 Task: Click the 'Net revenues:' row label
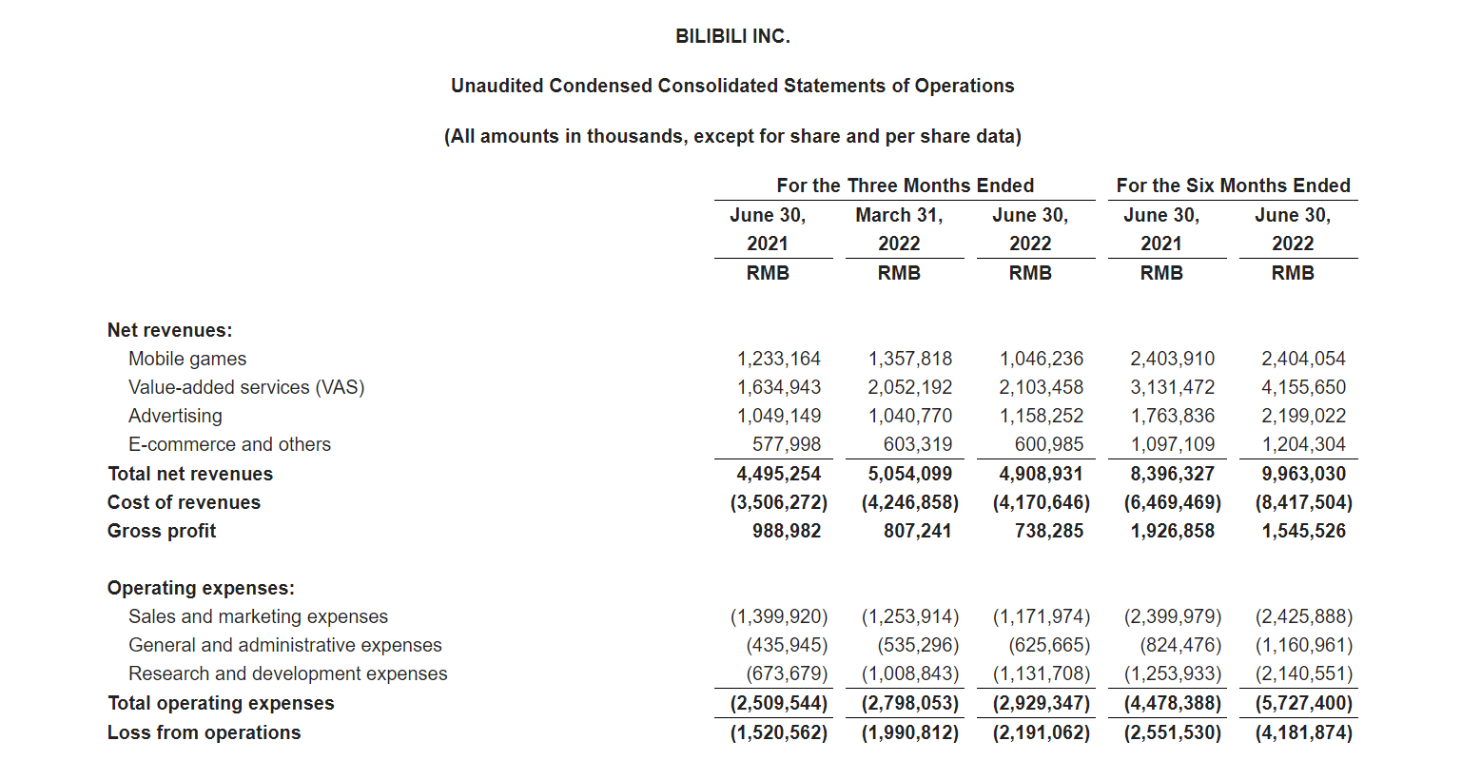(169, 330)
